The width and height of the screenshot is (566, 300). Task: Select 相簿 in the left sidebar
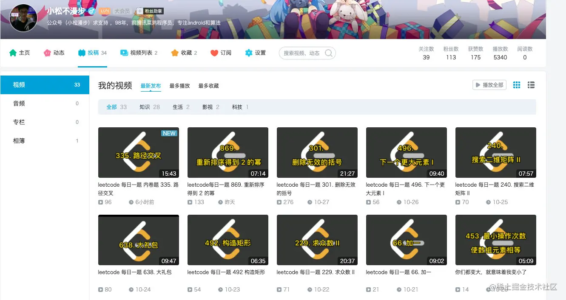(45, 141)
